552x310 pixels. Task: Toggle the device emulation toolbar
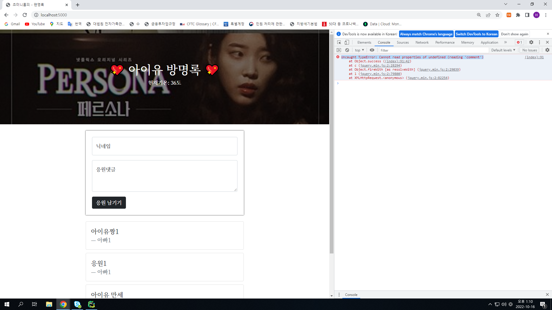pos(347,42)
